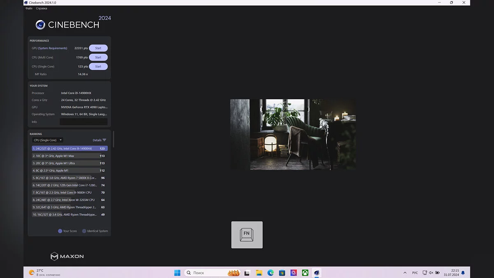This screenshot has height=278, width=494.
Task: Select ranking entry Apple M1 Ultra
Action: coord(70,163)
